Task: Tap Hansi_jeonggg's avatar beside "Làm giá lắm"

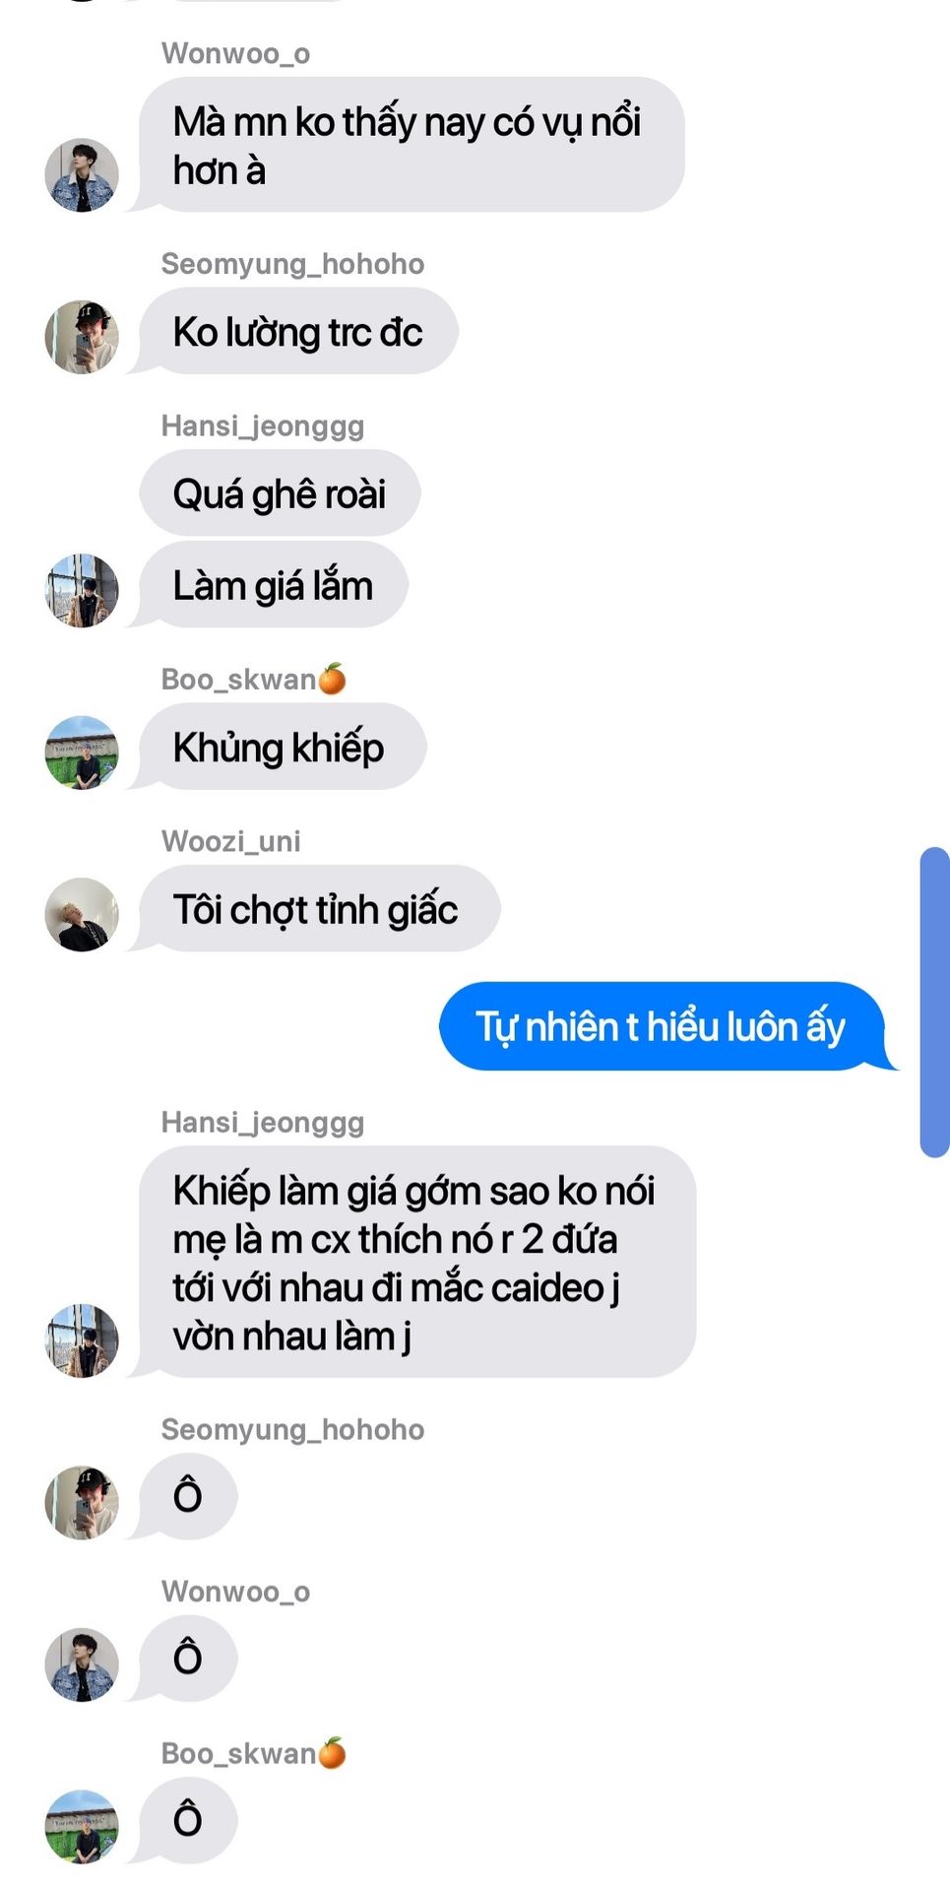Action: click(82, 590)
